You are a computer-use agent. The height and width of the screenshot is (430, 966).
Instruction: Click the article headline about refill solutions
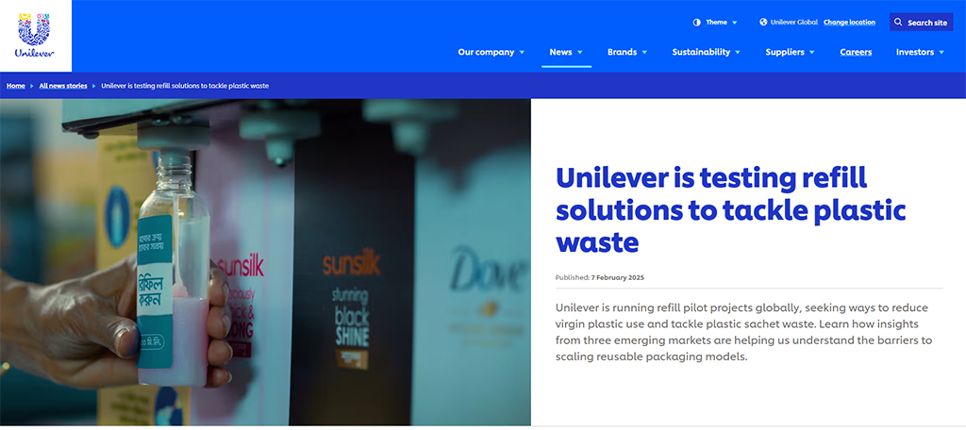[x=731, y=210]
